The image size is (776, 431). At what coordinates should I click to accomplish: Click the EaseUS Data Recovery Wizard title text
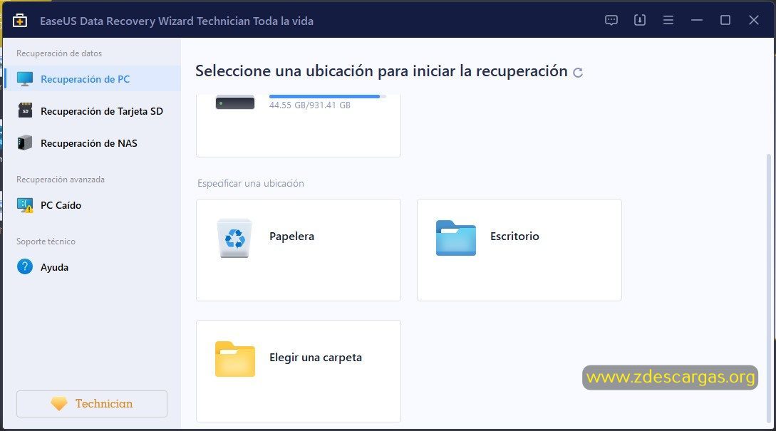click(x=177, y=21)
